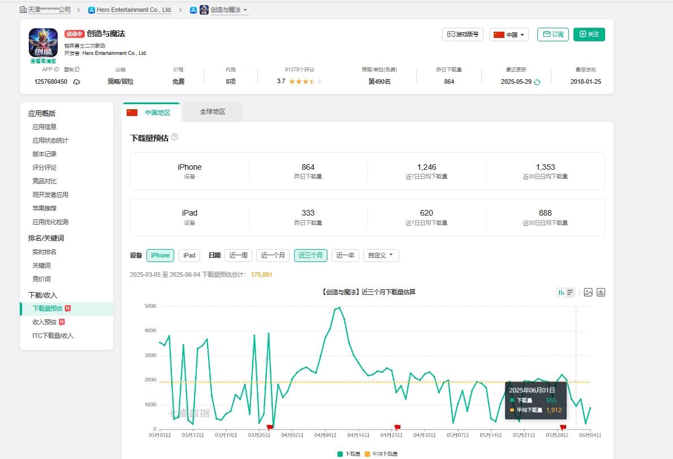Open the help icon next to 下载量预估

[x=174, y=137]
